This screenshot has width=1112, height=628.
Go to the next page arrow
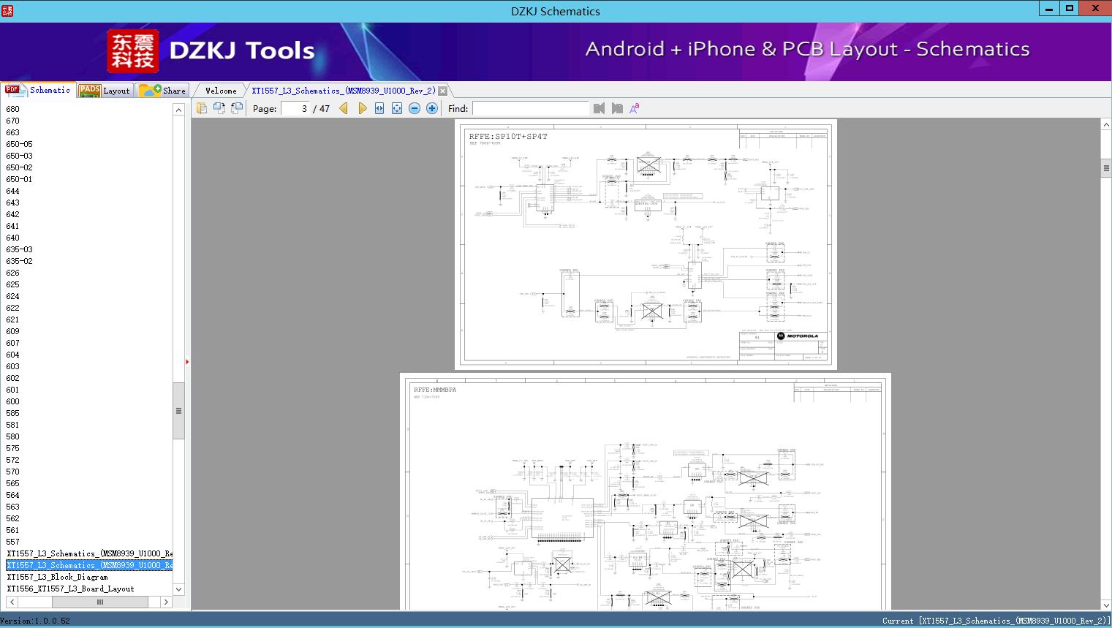click(362, 108)
